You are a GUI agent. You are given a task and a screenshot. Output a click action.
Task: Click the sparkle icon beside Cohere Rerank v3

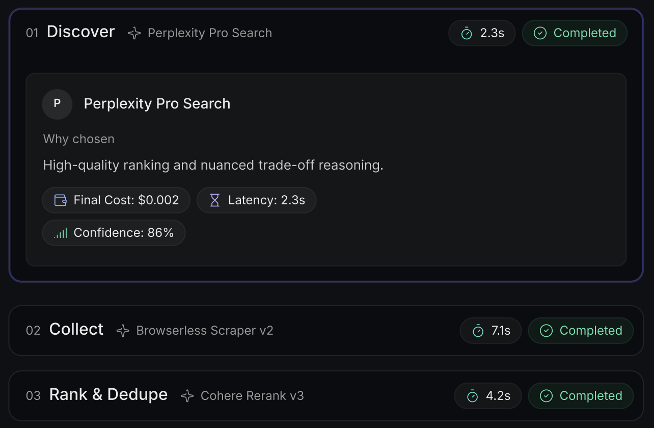[x=187, y=396]
